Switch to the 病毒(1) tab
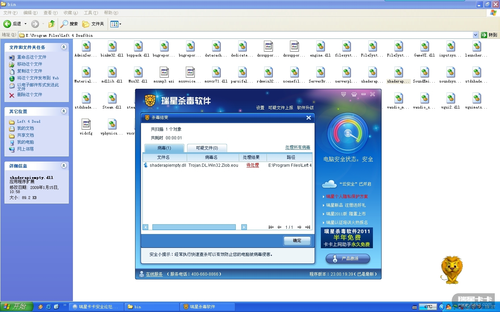Image resolution: width=500 pixels, height=312 pixels. point(164,148)
